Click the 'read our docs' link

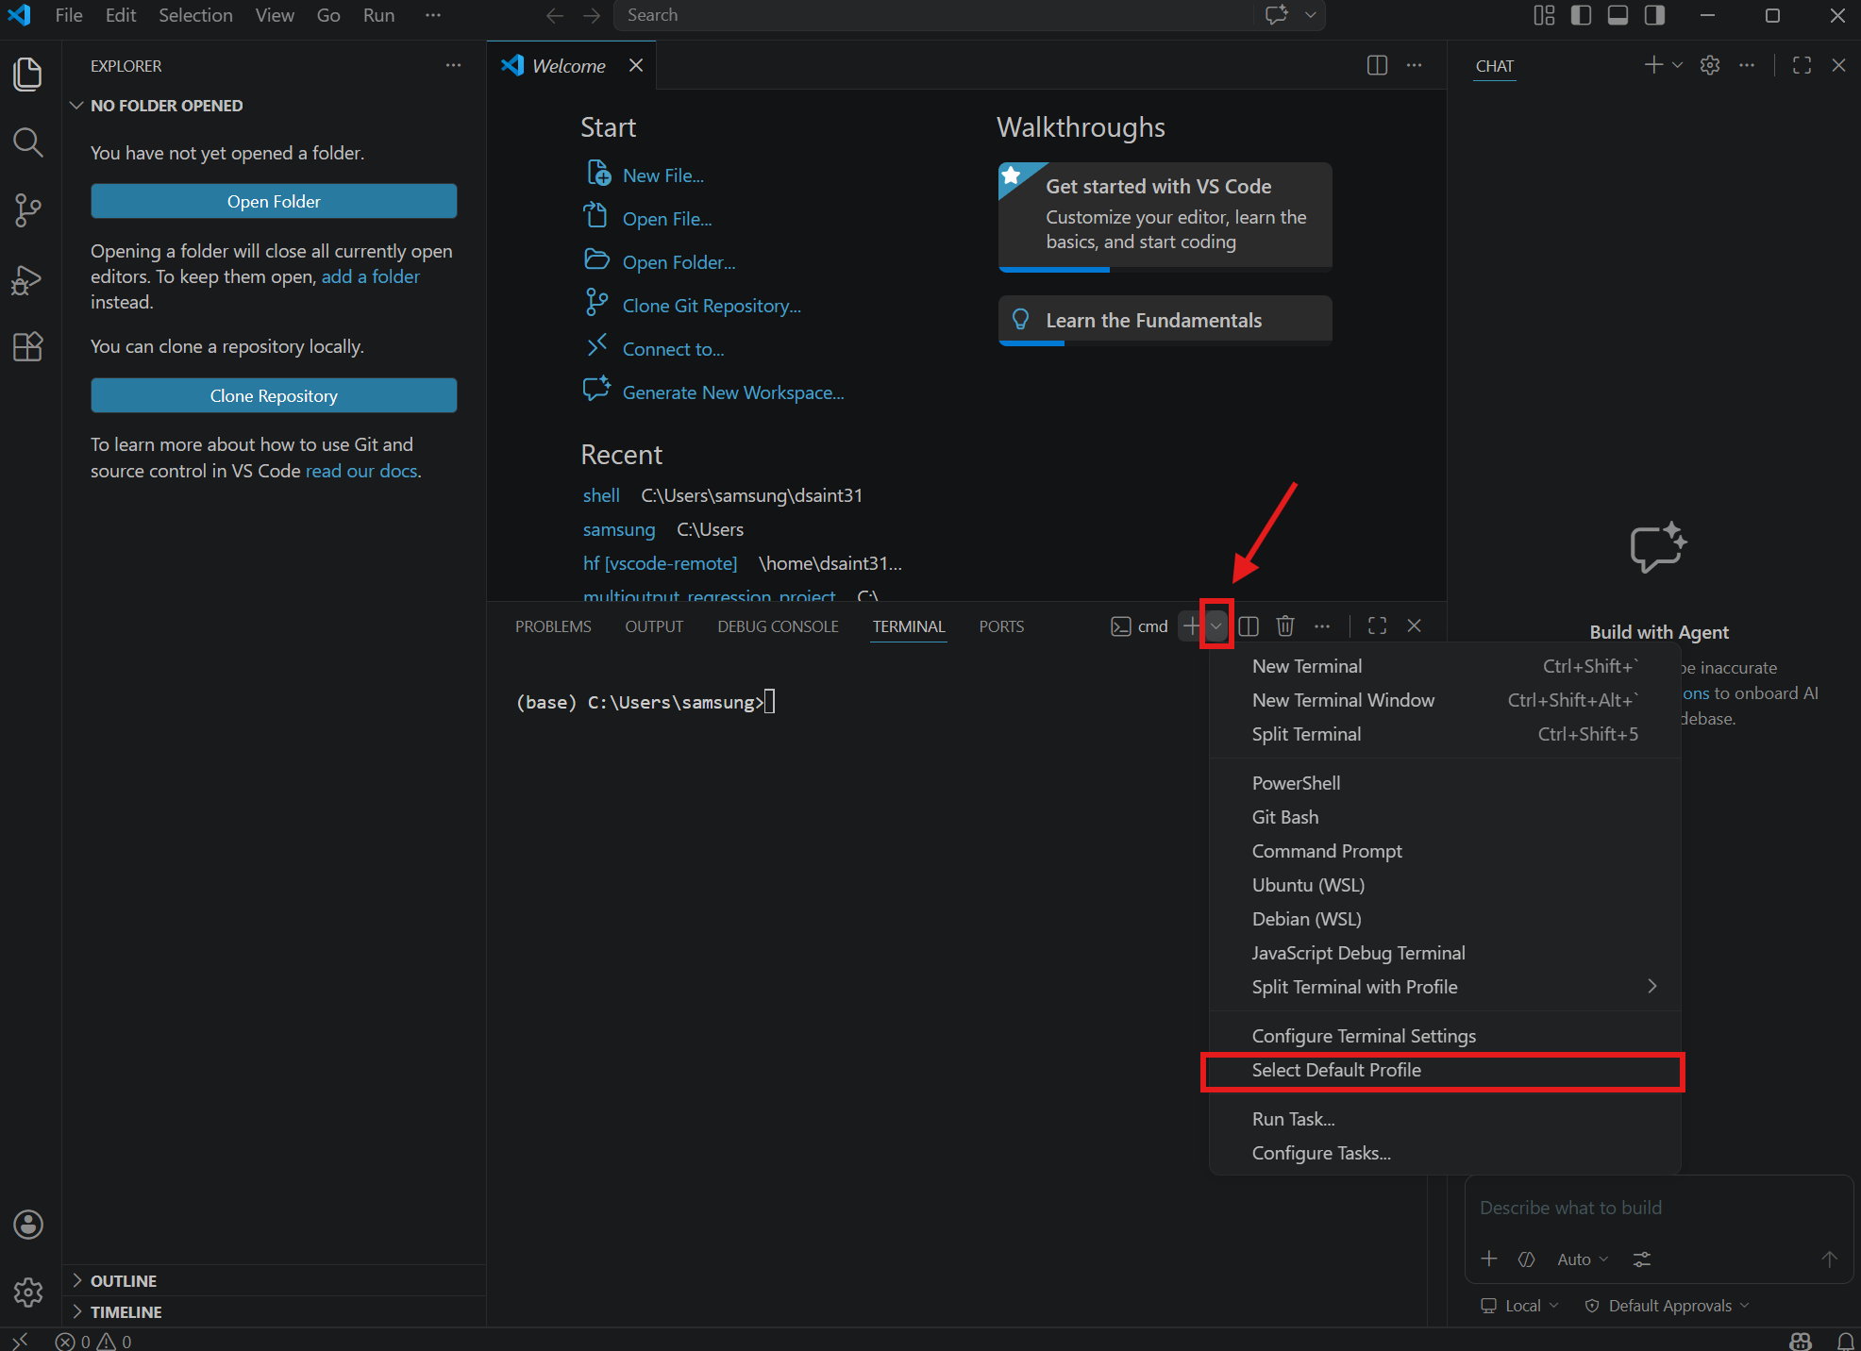(361, 471)
